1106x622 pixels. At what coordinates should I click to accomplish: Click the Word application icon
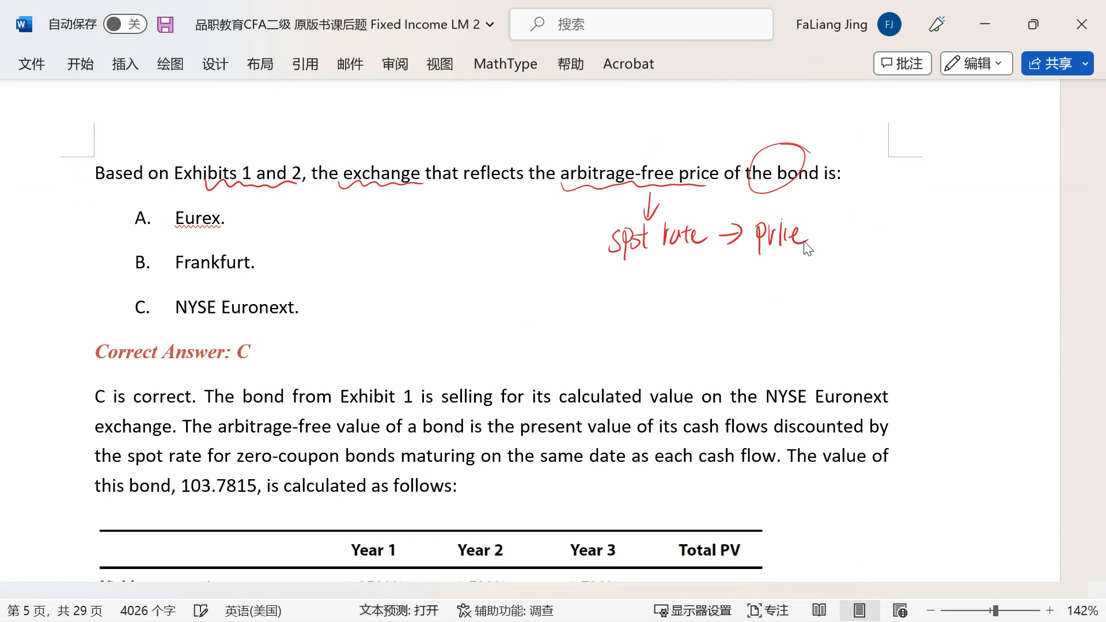point(24,24)
